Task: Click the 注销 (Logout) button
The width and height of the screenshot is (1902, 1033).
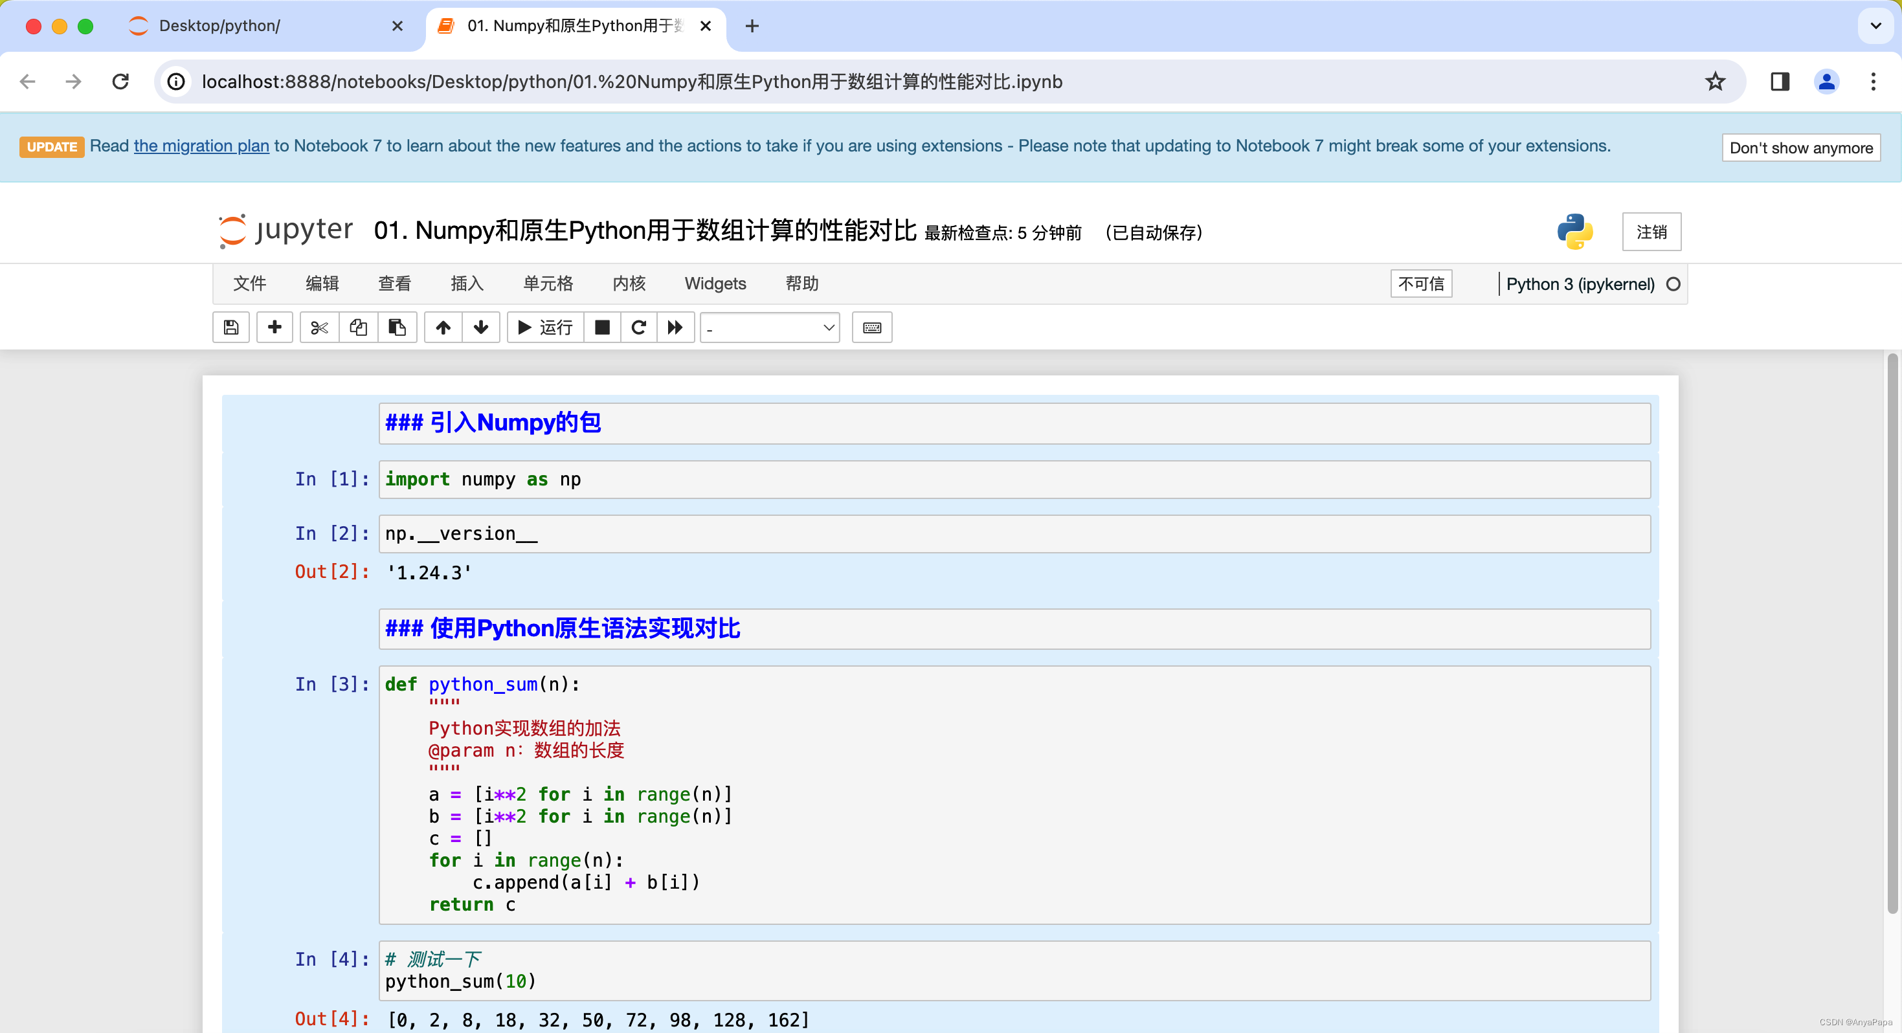Action: point(1654,230)
